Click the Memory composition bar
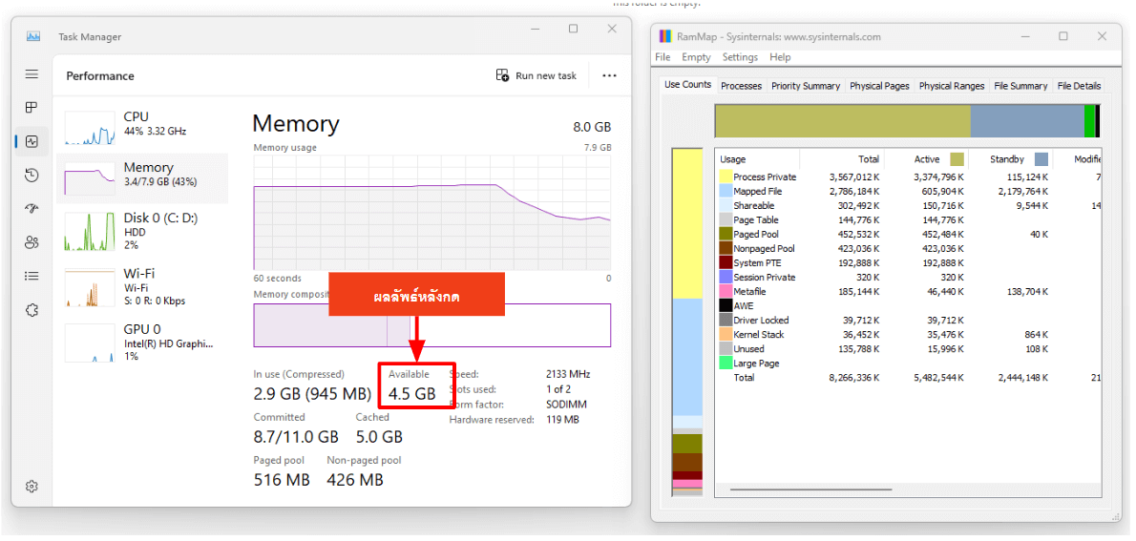The height and width of the screenshot is (541, 1136). (x=431, y=325)
